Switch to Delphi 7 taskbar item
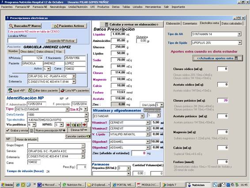The height and width of the screenshot is (188, 250). point(173,185)
